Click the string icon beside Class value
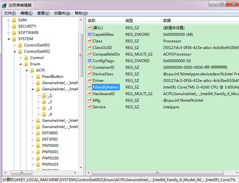This screenshot has height=183, width=239. click(x=90, y=41)
